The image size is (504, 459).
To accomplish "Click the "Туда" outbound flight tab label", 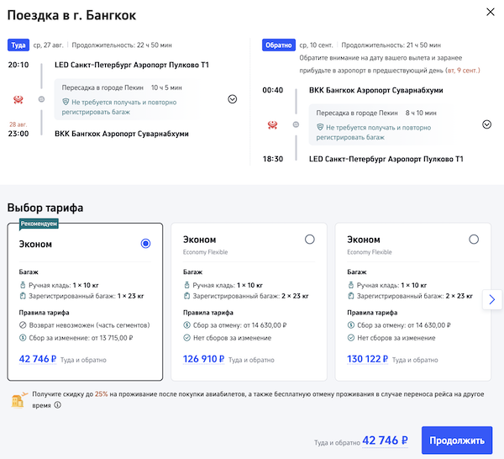I will point(18,45).
